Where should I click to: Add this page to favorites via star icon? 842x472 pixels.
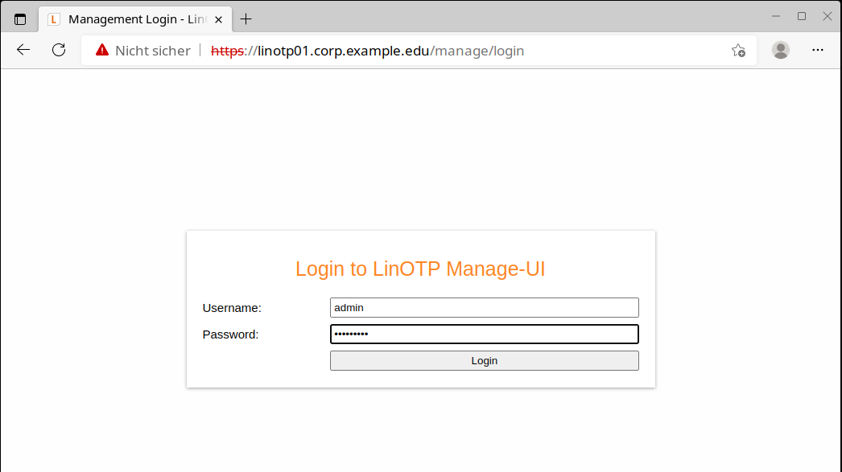click(x=738, y=51)
